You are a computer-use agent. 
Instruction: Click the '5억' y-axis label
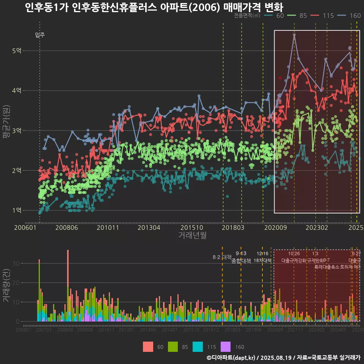[17, 50]
